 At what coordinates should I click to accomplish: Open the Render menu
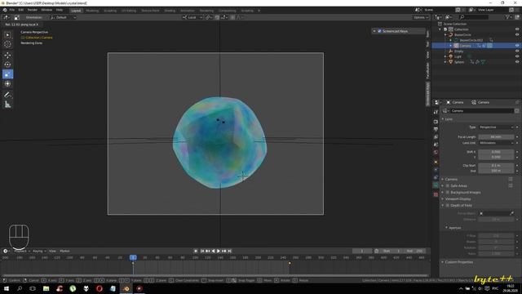point(33,10)
